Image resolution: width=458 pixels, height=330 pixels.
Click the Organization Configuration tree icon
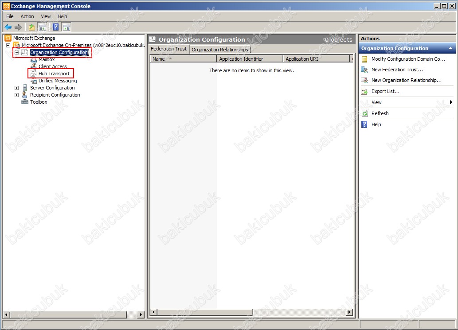(x=25, y=52)
